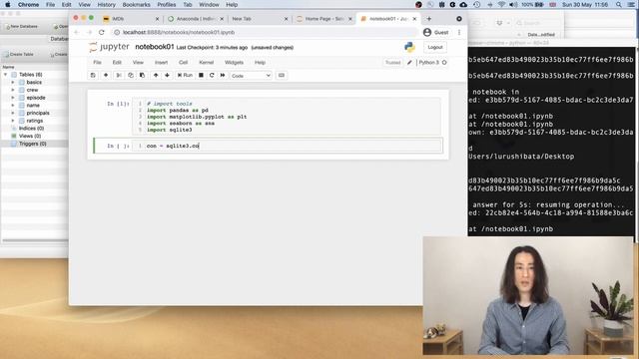Interrupt the kernel with the stop icon
Viewport: 639px width, 359px height.
coord(201,76)
